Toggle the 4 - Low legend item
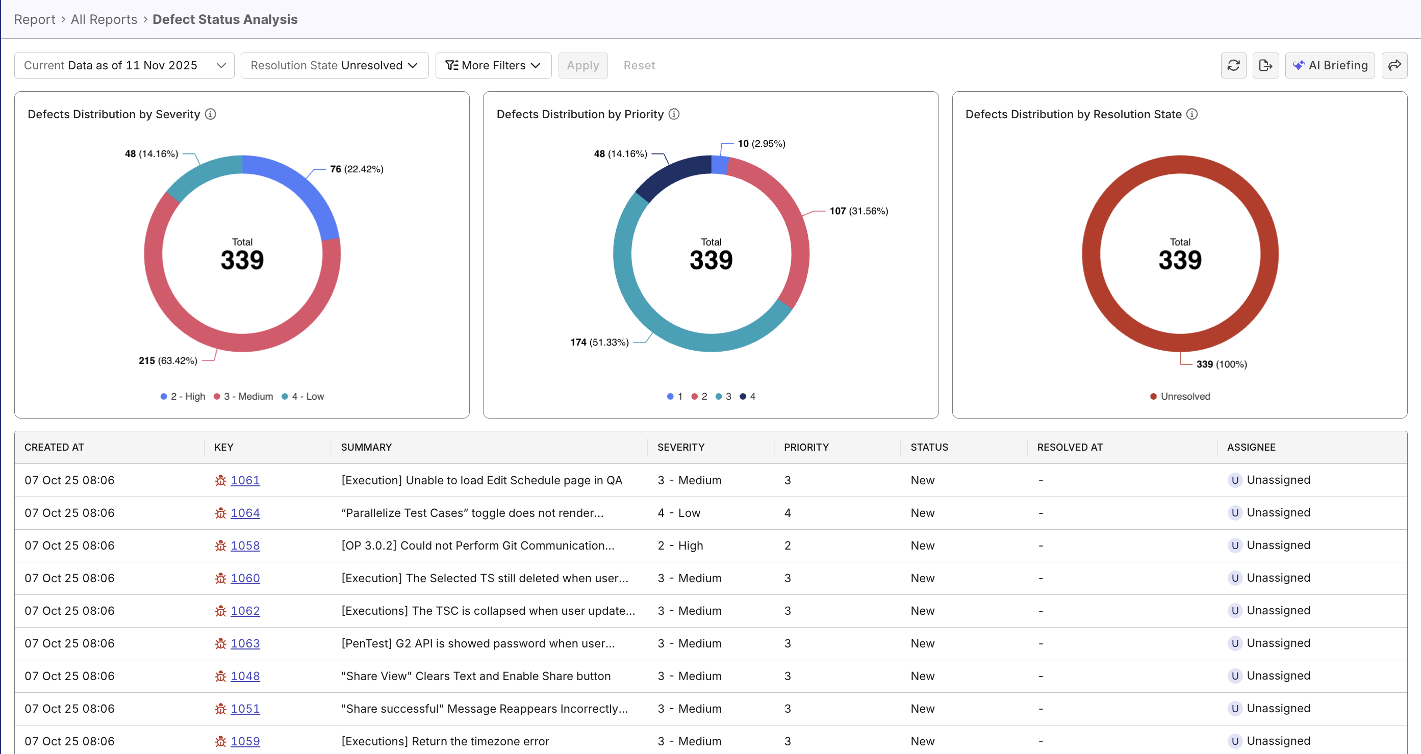This screenshot has width=1421, height=754. [302, 396]
